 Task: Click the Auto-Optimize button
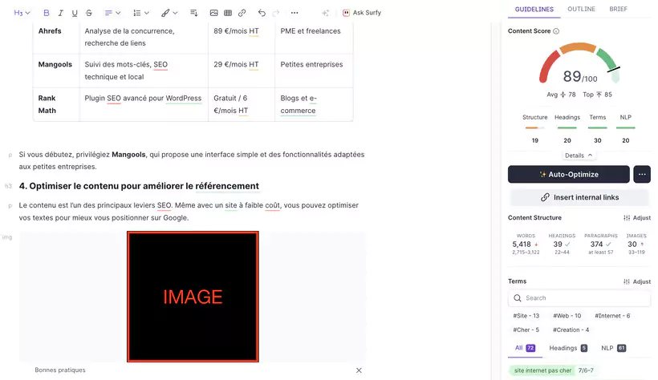click(569, 175)
